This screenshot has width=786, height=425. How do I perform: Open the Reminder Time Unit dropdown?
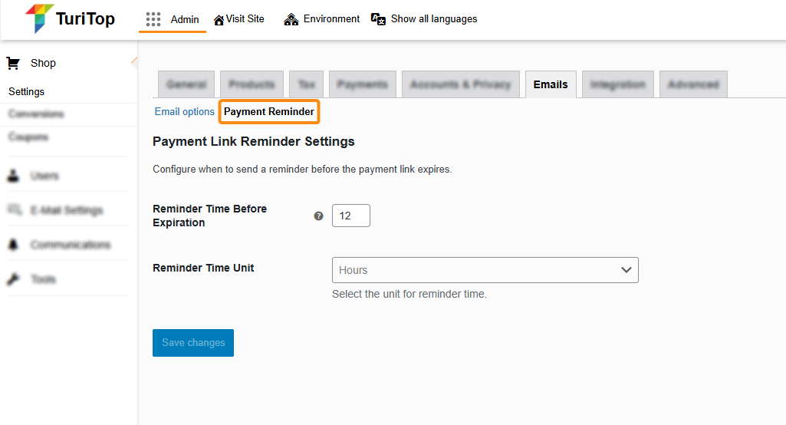(x=485, y=270)
